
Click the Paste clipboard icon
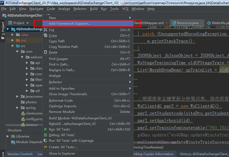[45, 52]
